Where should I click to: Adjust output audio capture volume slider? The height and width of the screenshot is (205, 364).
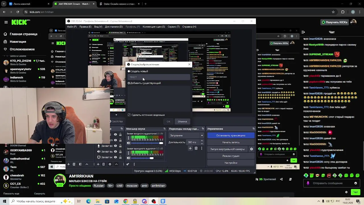[x=147, y=158]
